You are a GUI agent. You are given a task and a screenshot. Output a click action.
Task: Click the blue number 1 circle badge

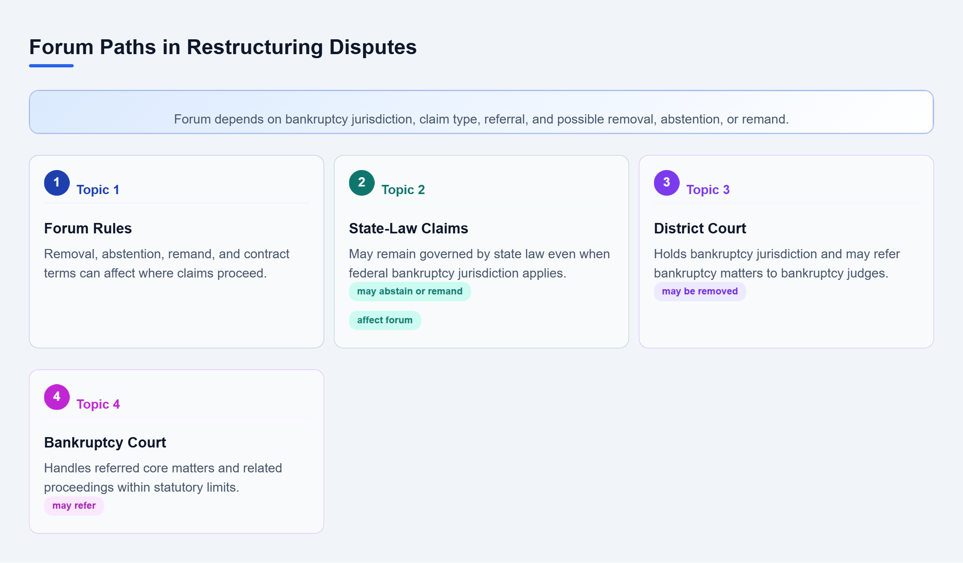[x=57, y=183]
